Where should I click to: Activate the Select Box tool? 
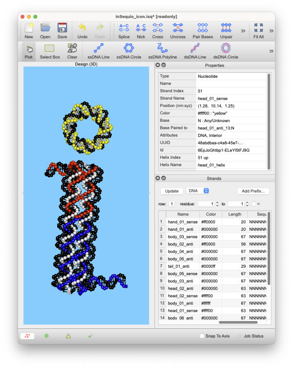tap(49, 50)
